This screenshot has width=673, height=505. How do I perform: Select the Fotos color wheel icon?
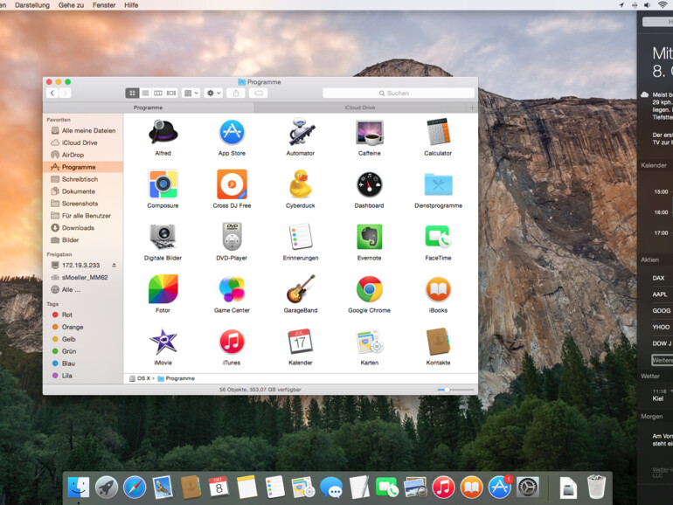(x=163, y=288)
